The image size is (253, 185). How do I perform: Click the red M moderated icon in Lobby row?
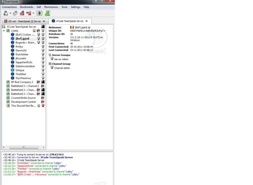coord(38,31)
